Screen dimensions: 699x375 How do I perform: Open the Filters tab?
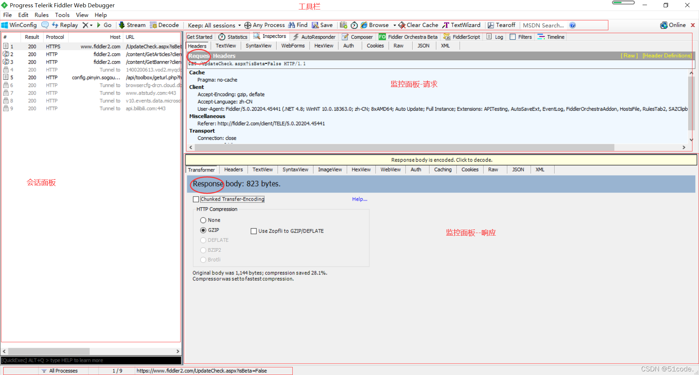[521, 37]
